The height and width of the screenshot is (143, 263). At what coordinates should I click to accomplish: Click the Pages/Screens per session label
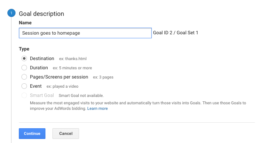click(x=59, y=77)
